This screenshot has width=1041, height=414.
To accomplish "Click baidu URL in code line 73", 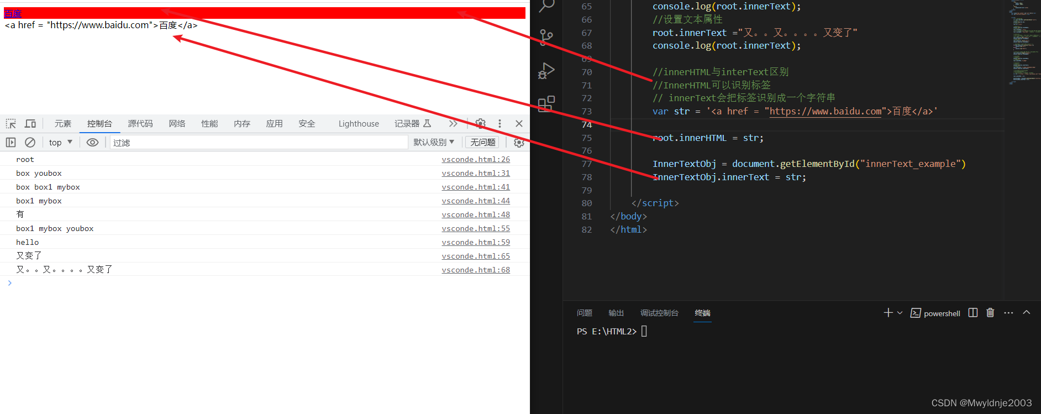I will coord(826,111).
